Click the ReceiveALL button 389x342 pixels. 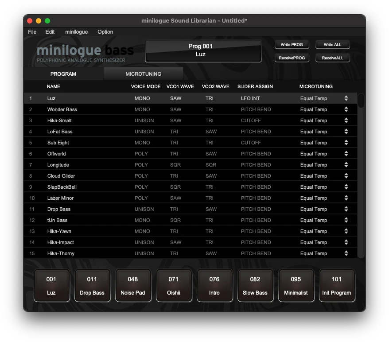[332, 58]
